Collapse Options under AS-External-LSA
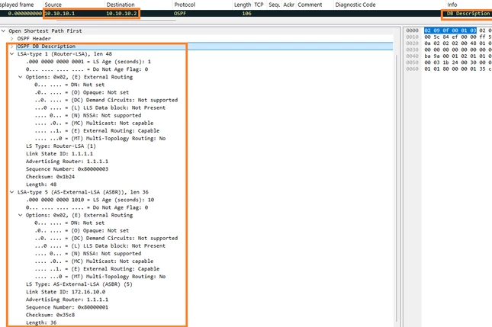The width and height of the screenshot is (492, 327). point(21,215)
